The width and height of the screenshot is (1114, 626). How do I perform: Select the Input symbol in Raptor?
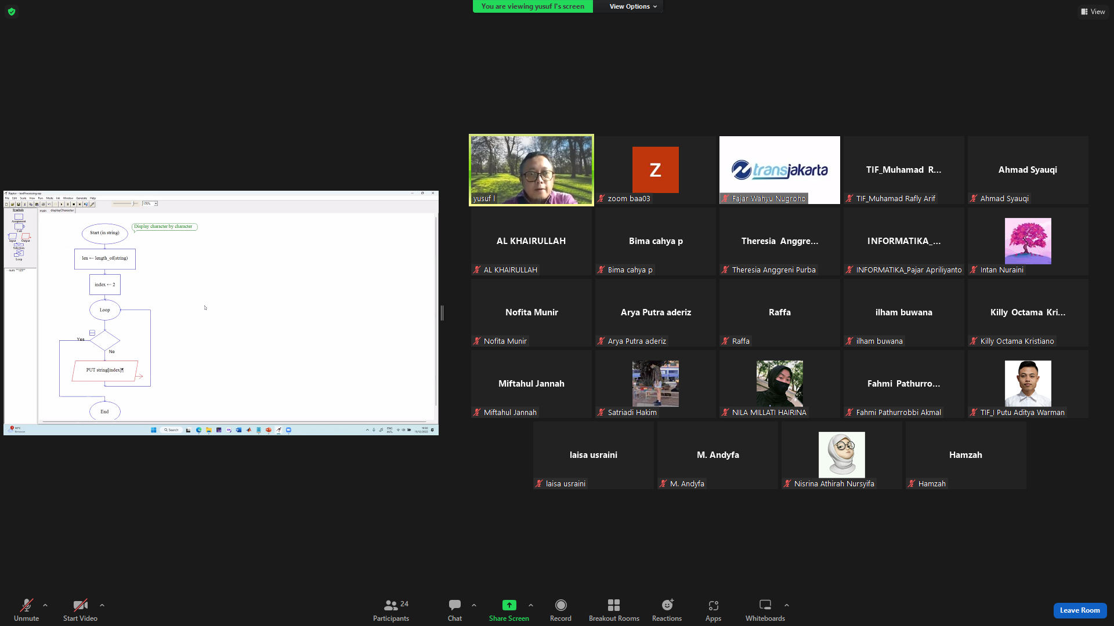point(12,238)
